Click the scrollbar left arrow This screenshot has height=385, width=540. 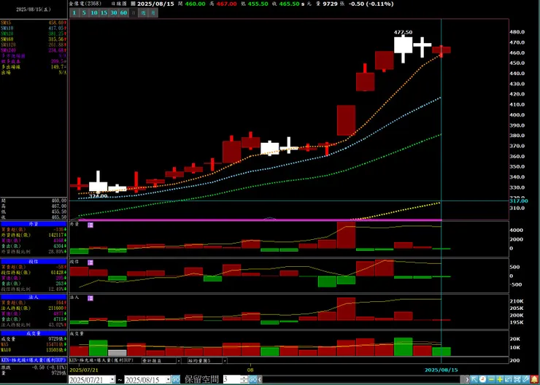click(260, 379)
